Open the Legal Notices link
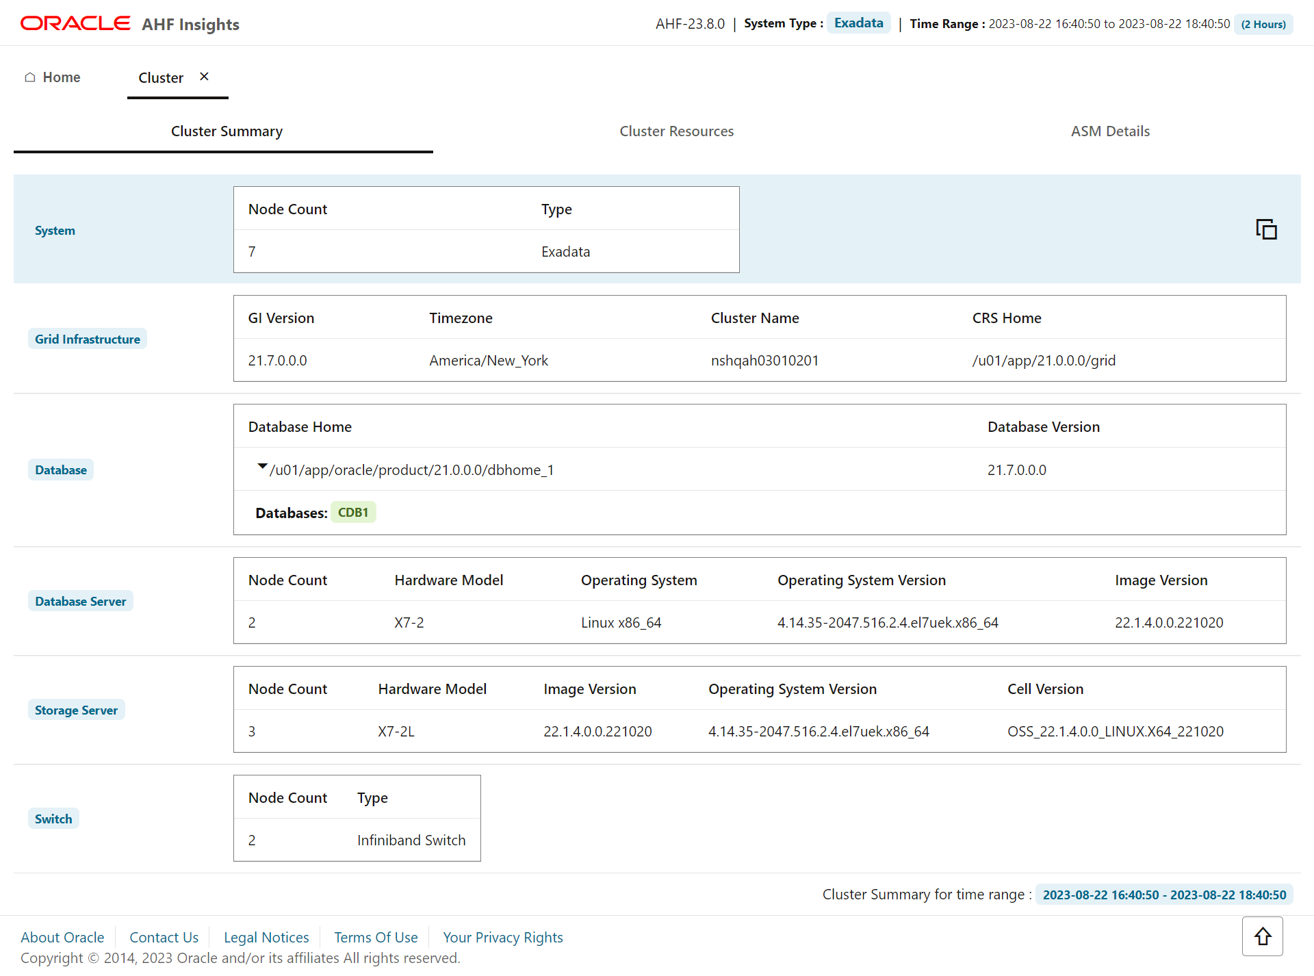The image size is (1314, 976). point(266,938)
